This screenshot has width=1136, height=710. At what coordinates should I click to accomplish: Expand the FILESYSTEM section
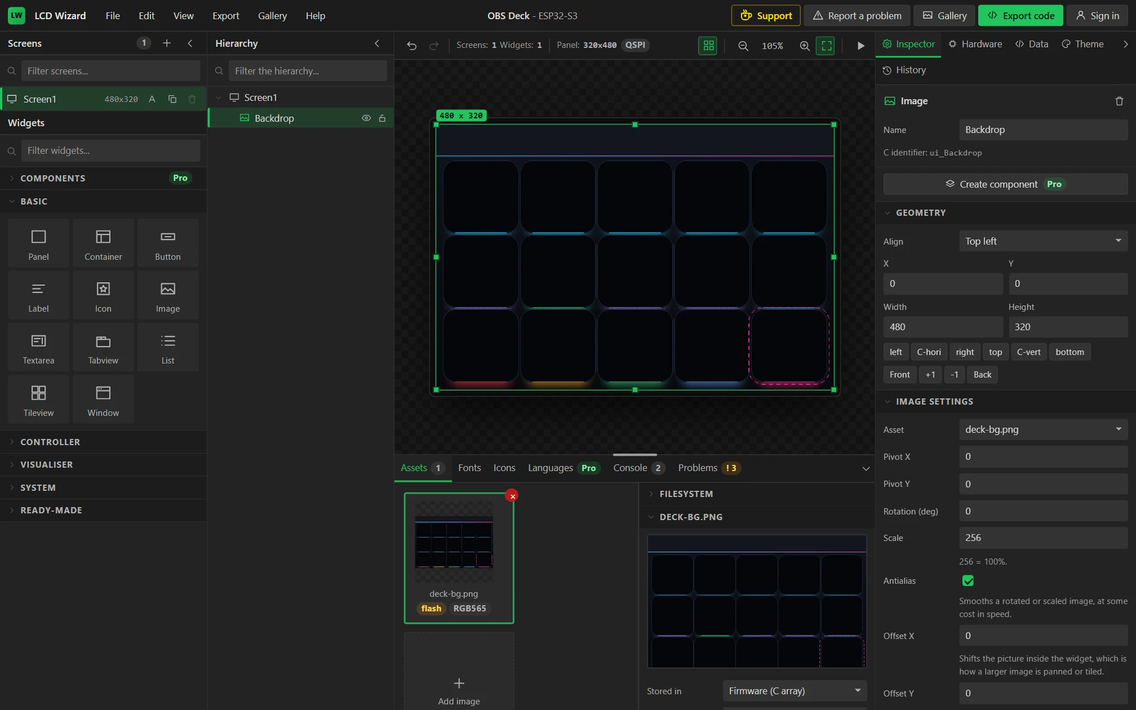[757, 494]
